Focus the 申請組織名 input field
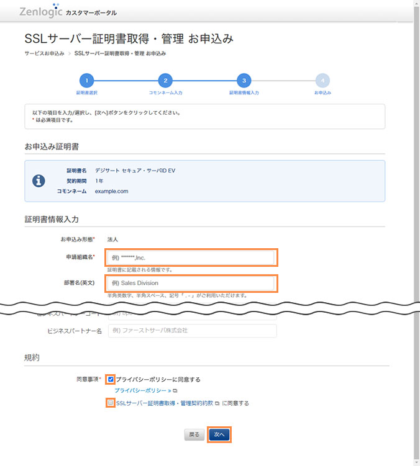Screen dimensions: 420x466 [191, 258]
